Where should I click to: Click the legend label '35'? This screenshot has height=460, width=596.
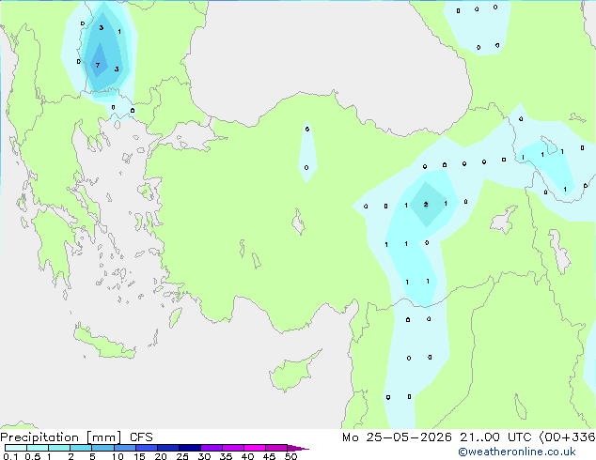click(x=226, y=456)
